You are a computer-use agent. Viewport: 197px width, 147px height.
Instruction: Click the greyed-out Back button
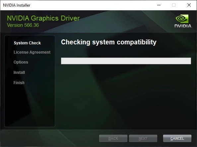(x=113, y=138)
